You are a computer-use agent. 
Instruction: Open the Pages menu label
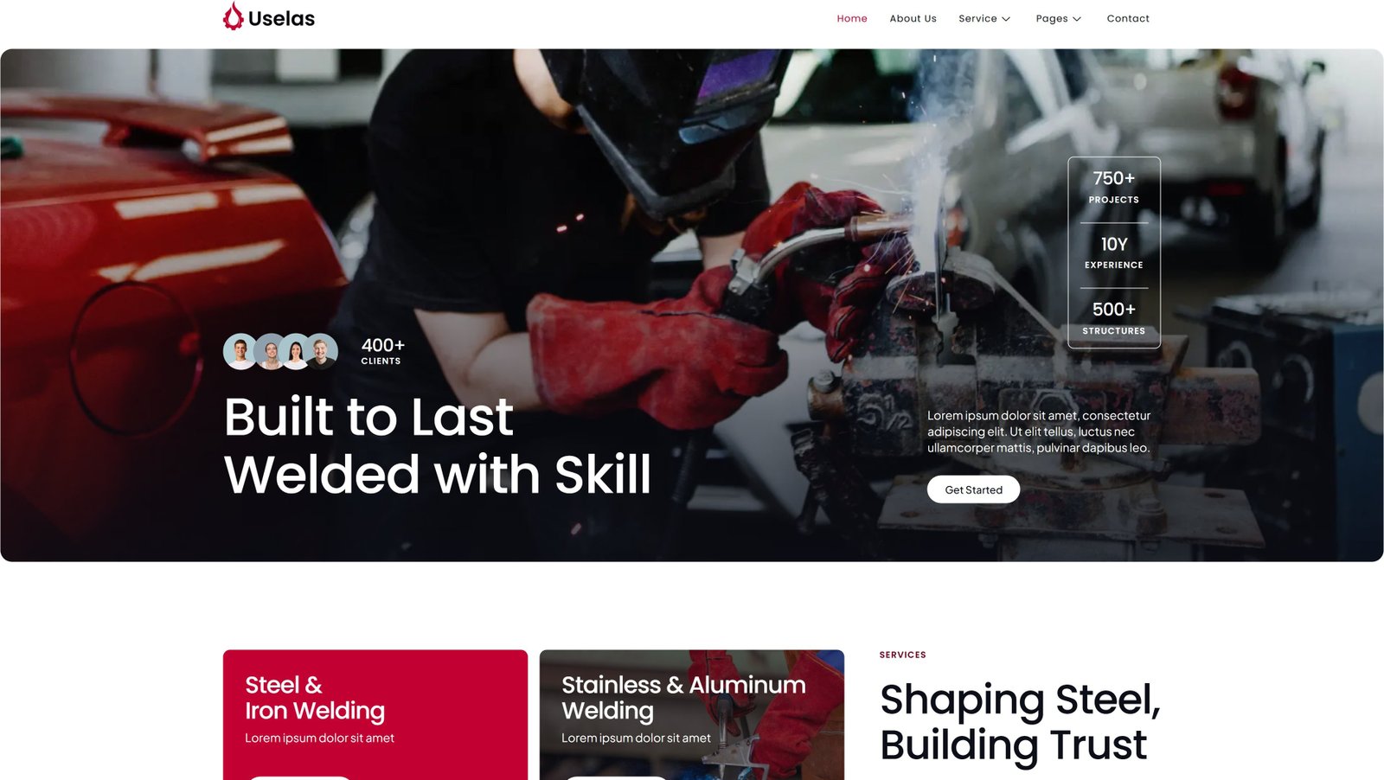[1052, 18]
